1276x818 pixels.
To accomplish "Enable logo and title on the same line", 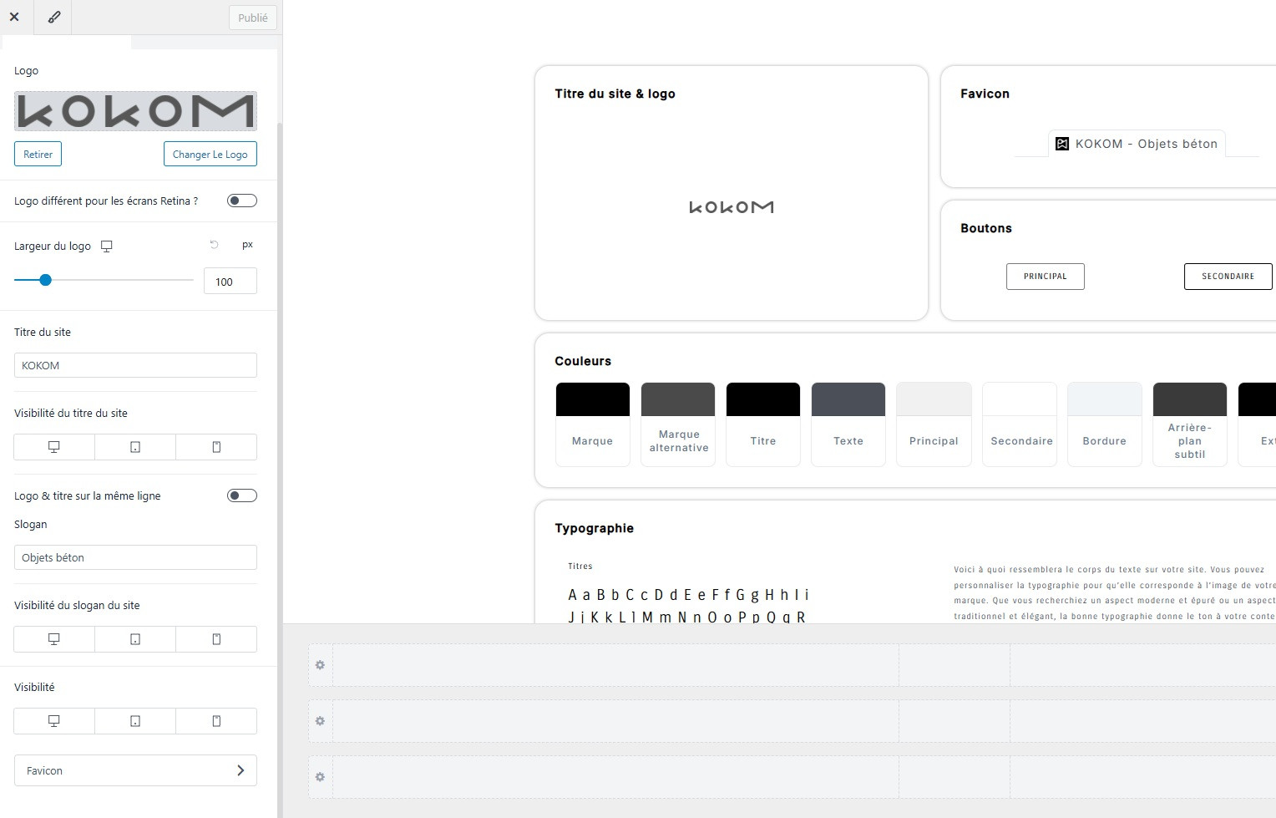I will (x=242, y=495).
